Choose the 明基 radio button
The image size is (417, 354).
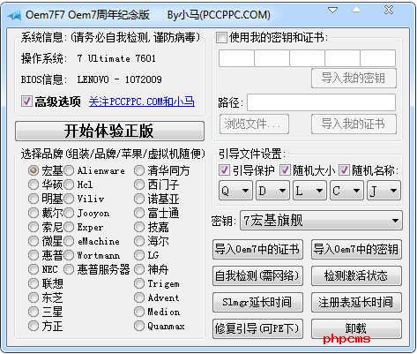coord(34,199)
